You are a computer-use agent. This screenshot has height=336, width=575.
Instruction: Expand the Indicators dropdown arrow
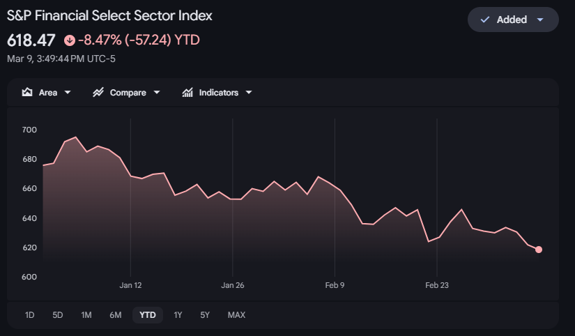pos(249,93)
